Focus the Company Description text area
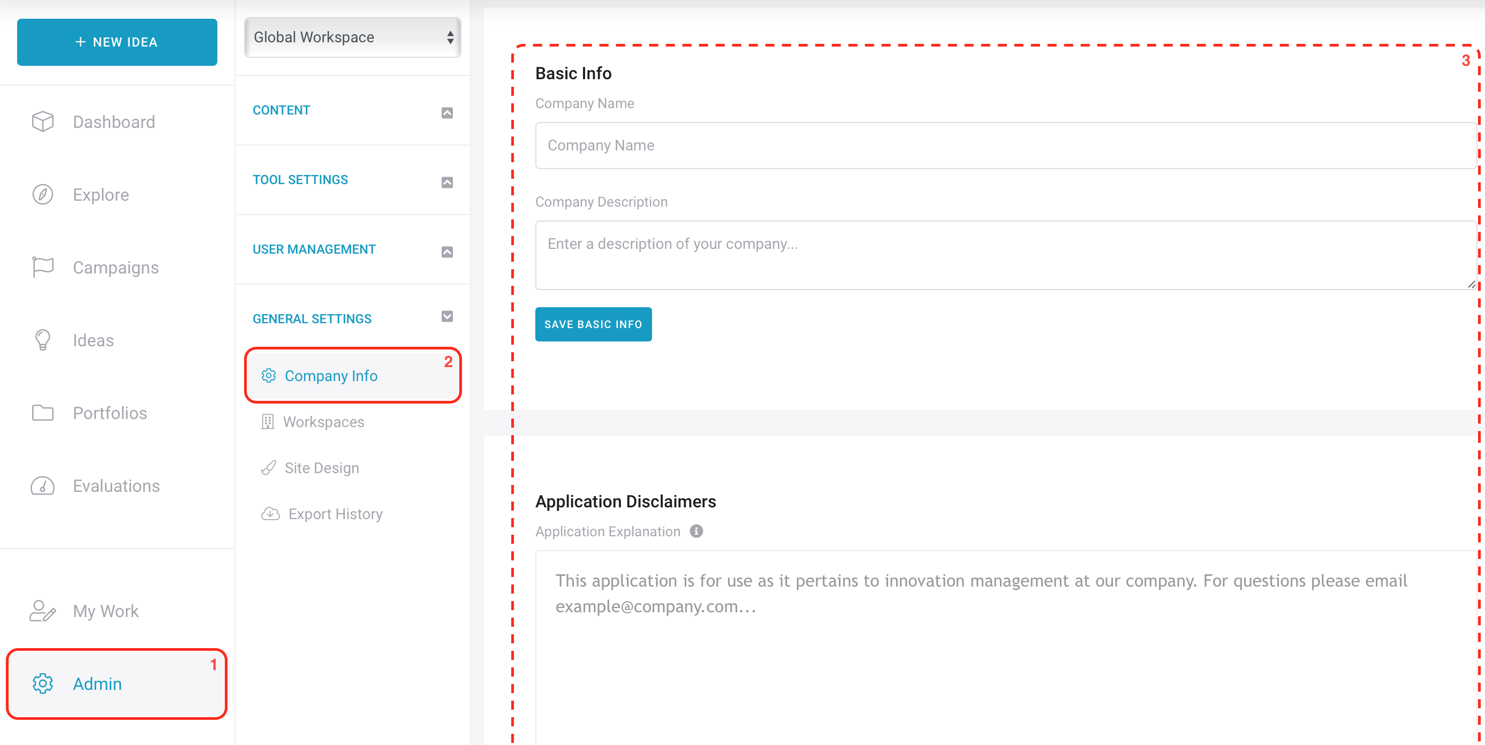1485x745 pixels. coord(1005,255)
